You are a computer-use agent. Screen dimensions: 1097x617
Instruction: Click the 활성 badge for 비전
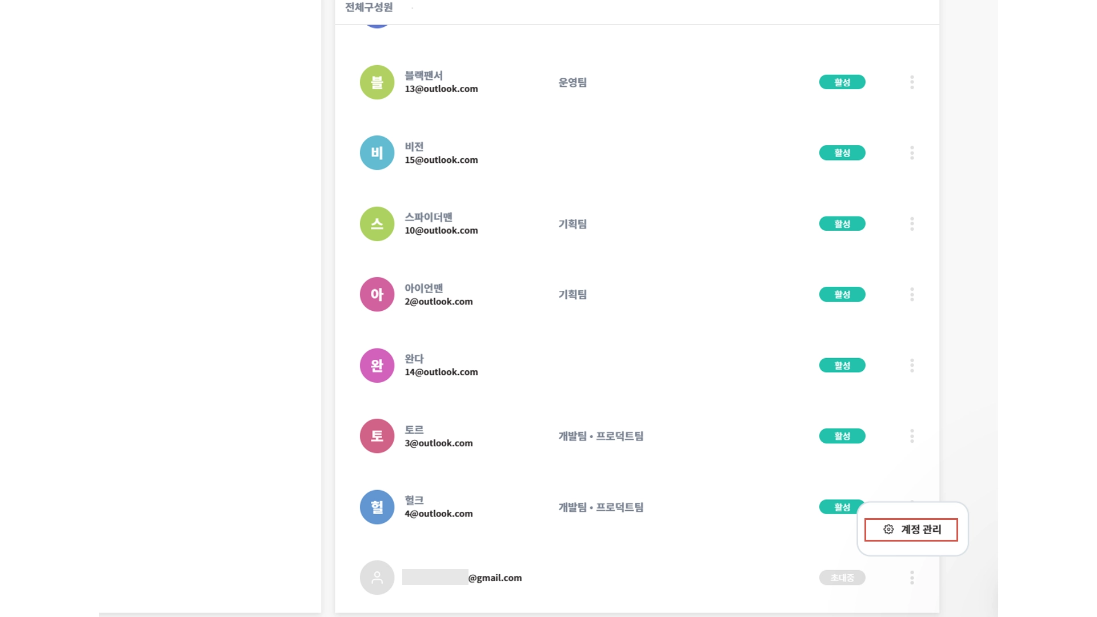(842, 153)
